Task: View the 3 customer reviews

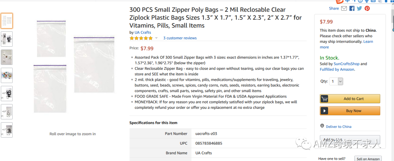Action: pyautogui.click(x=180, y=38)
